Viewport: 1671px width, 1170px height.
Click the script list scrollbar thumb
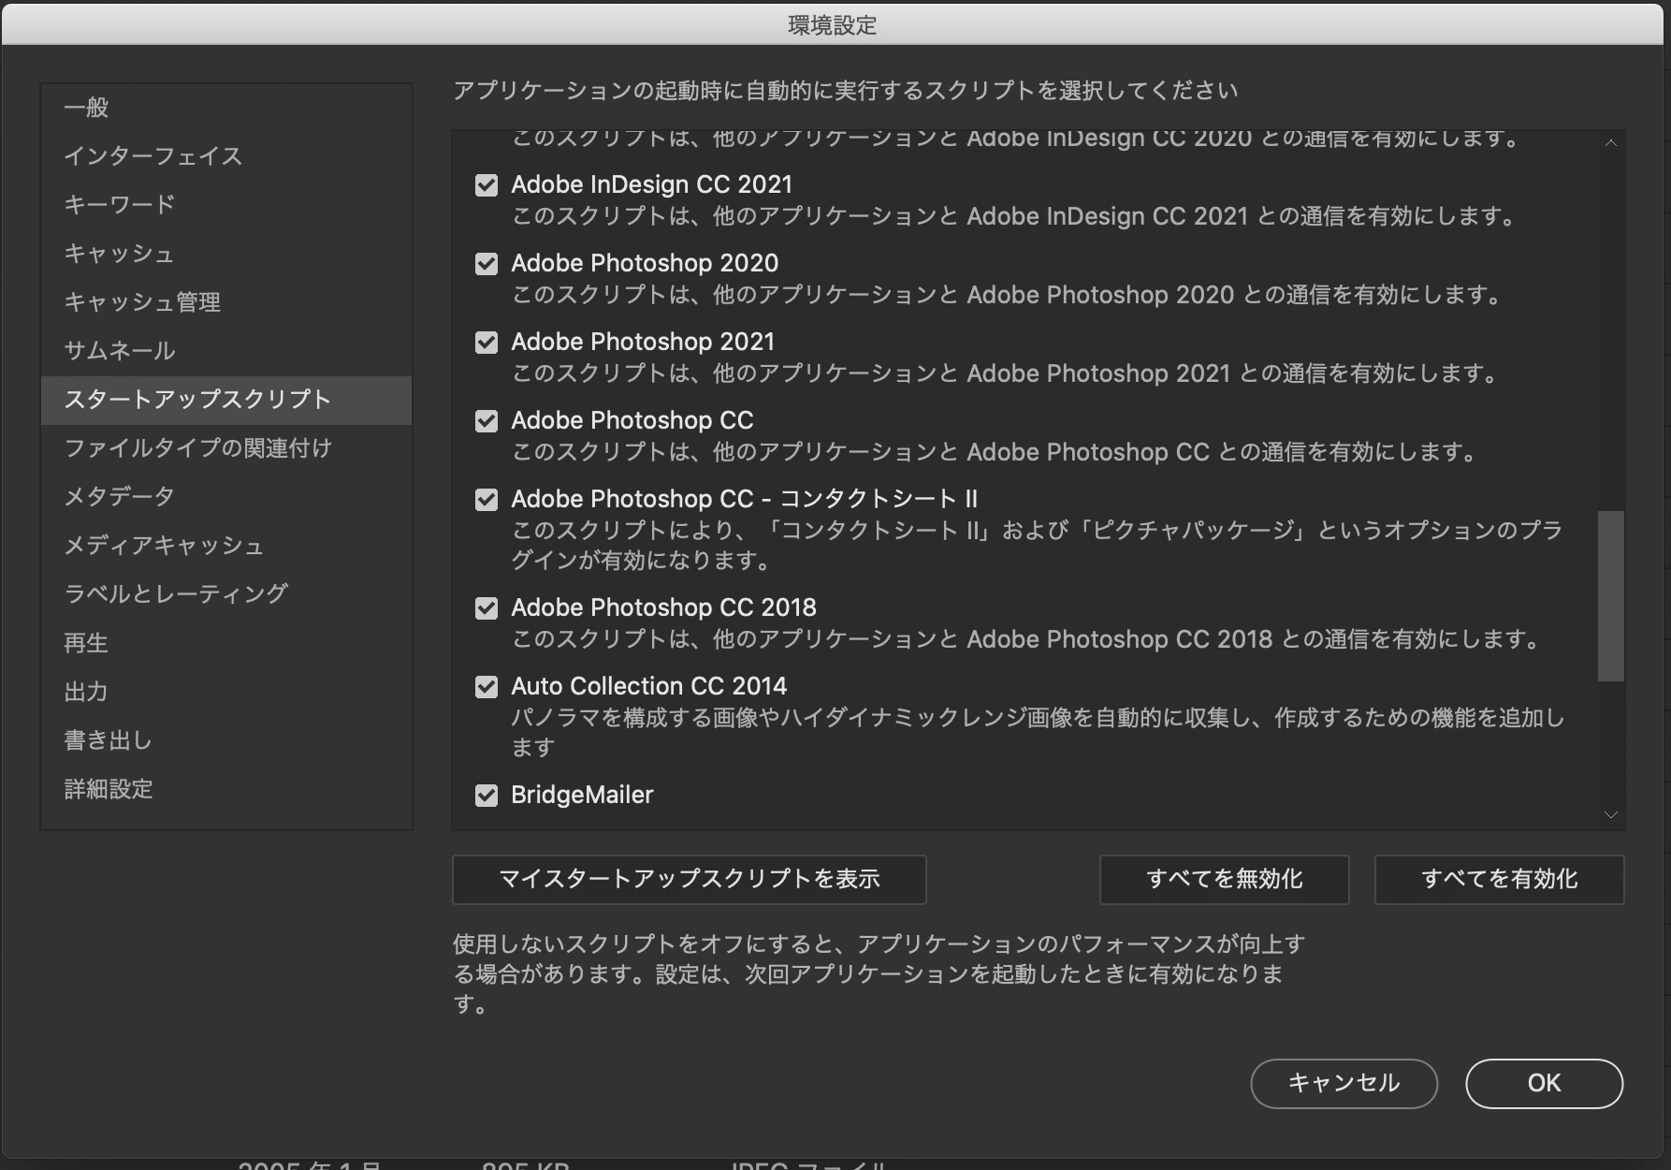coord(1611,596)
